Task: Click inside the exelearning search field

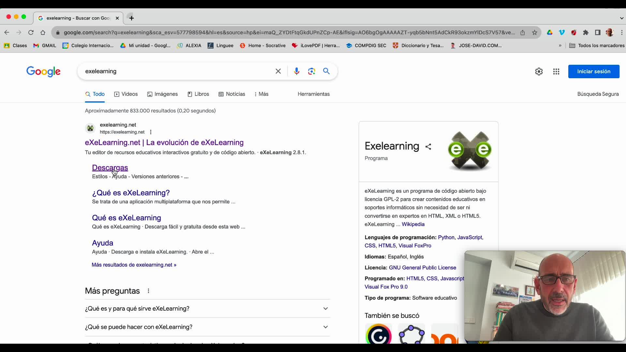Action: point(176,71)
